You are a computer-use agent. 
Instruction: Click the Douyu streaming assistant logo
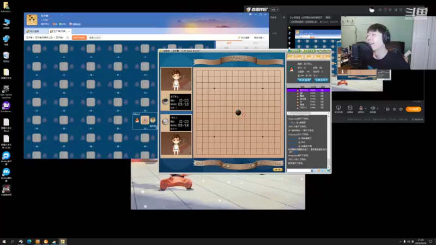[x=257, y=9]
